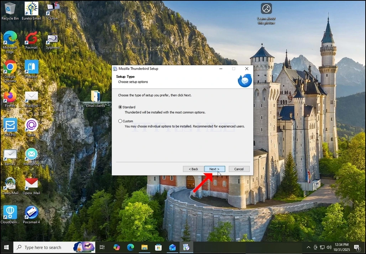The width and height of the screenshot is (366, 254).
Task: Select the DM Pro desktop shortcut
Action: [x=10, y=127]
